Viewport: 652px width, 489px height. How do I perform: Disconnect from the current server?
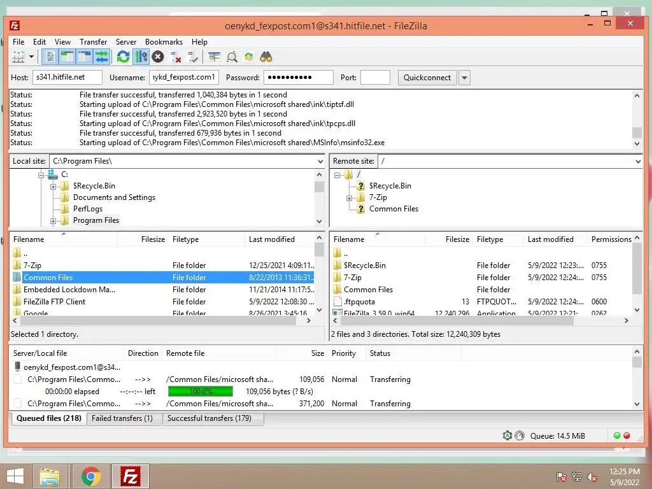pyautogui.click(x=176, y=57)
